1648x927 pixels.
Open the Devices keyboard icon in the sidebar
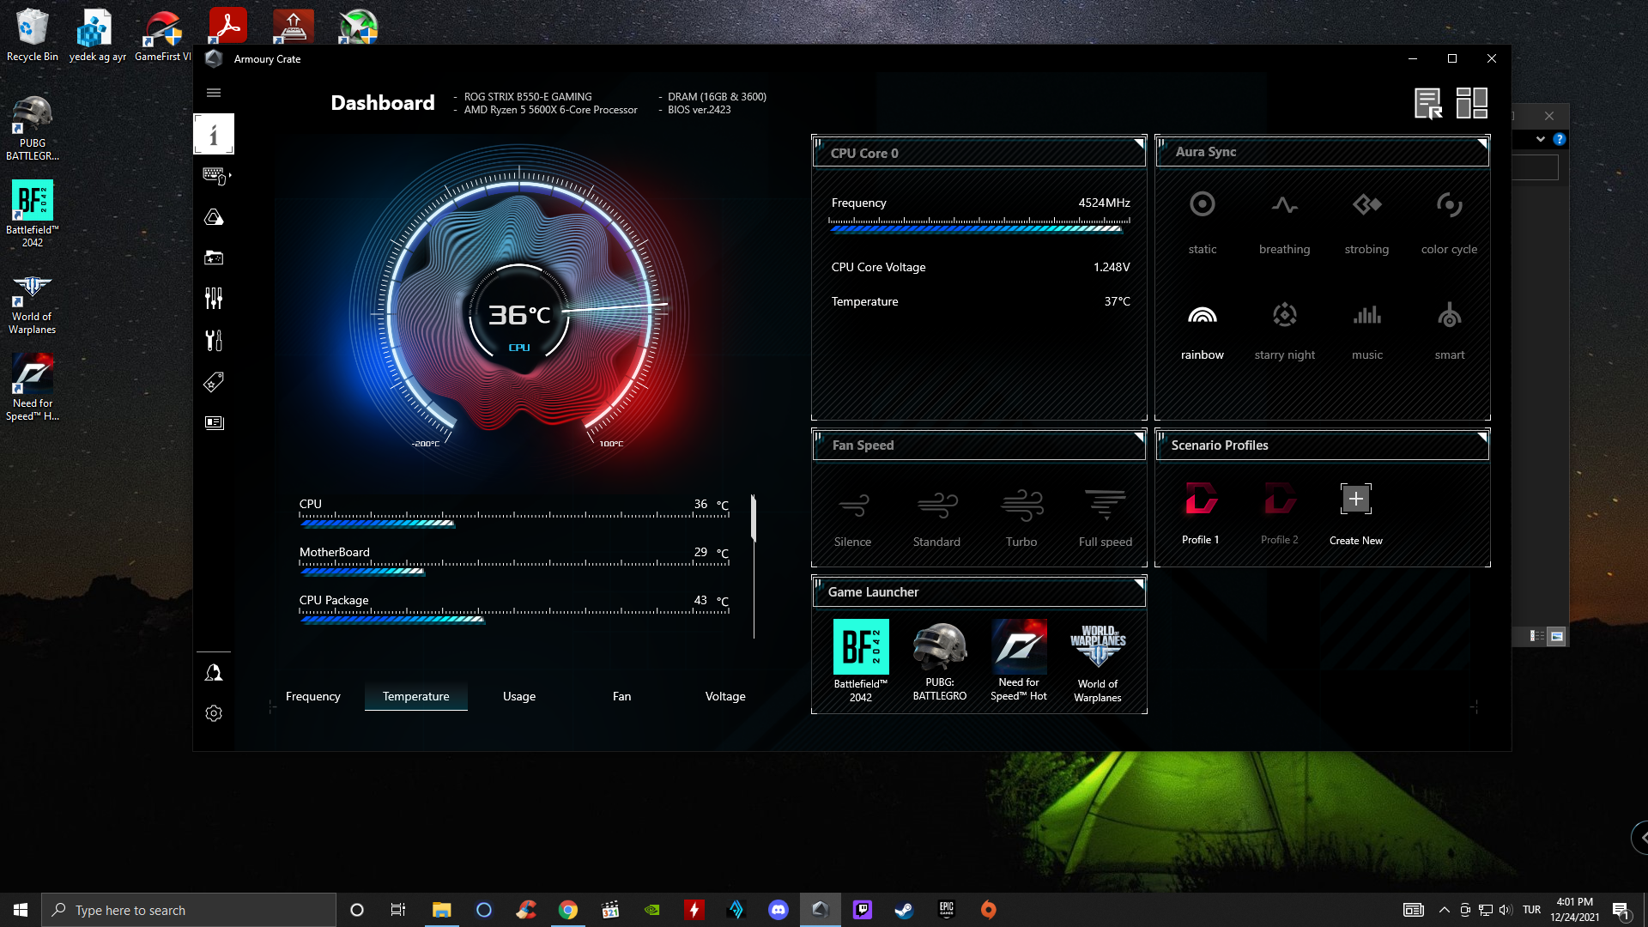pyautogui.click(x=214, y=175)
